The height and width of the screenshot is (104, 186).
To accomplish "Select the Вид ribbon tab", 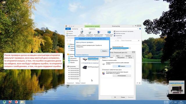I will [x=82, y=29].
